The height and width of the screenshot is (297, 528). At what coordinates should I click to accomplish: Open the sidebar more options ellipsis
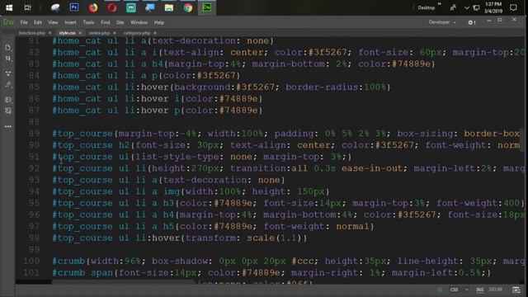pyautogui.click(x=8, y=126)
